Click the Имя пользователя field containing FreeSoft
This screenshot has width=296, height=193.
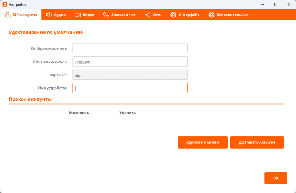(x=130, y=62)
